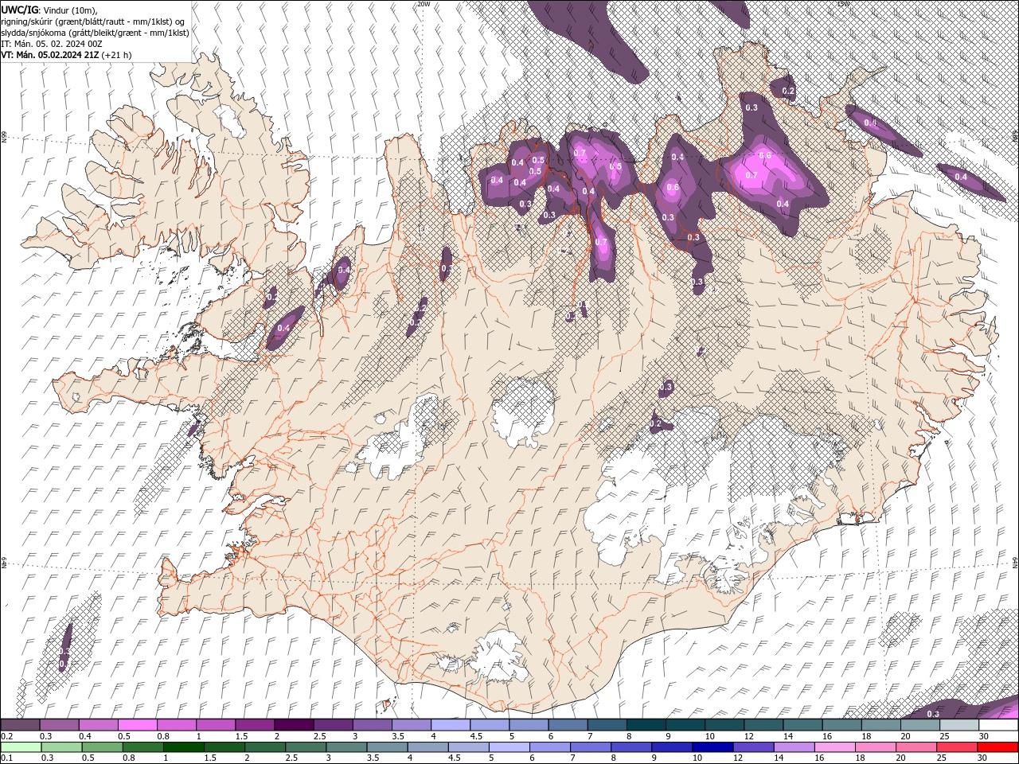The width and height of the screenshot is (1019, 764).
Task: Pick the pale green swatch starting at 0.1
Action: click(20, 747)
